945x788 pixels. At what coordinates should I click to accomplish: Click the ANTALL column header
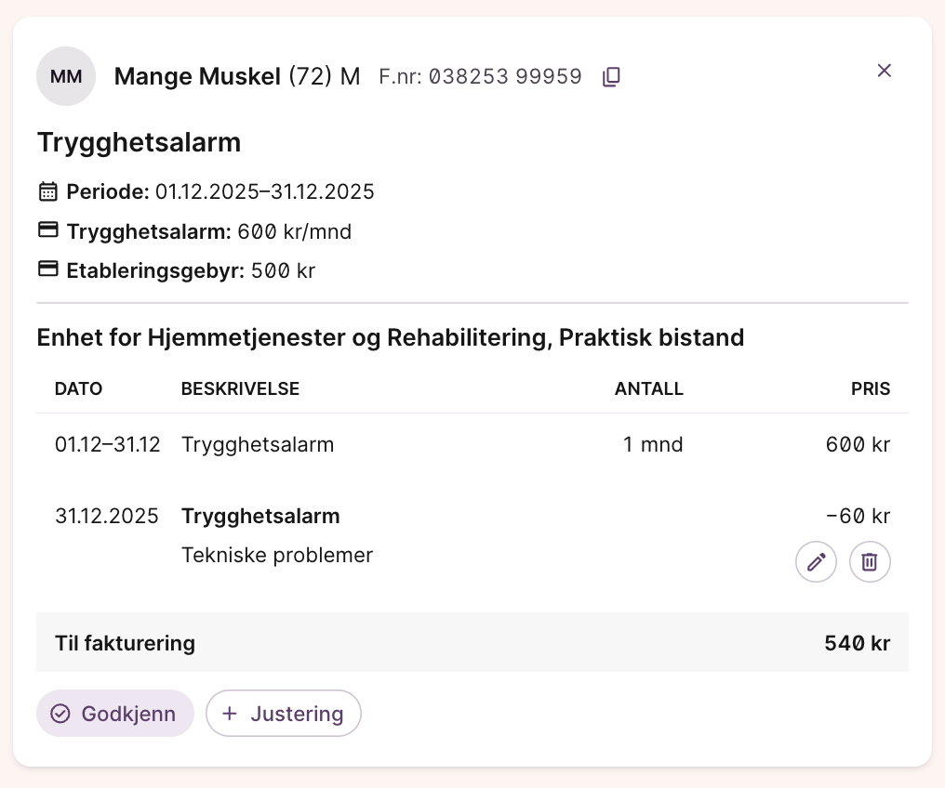coord(648,389)
